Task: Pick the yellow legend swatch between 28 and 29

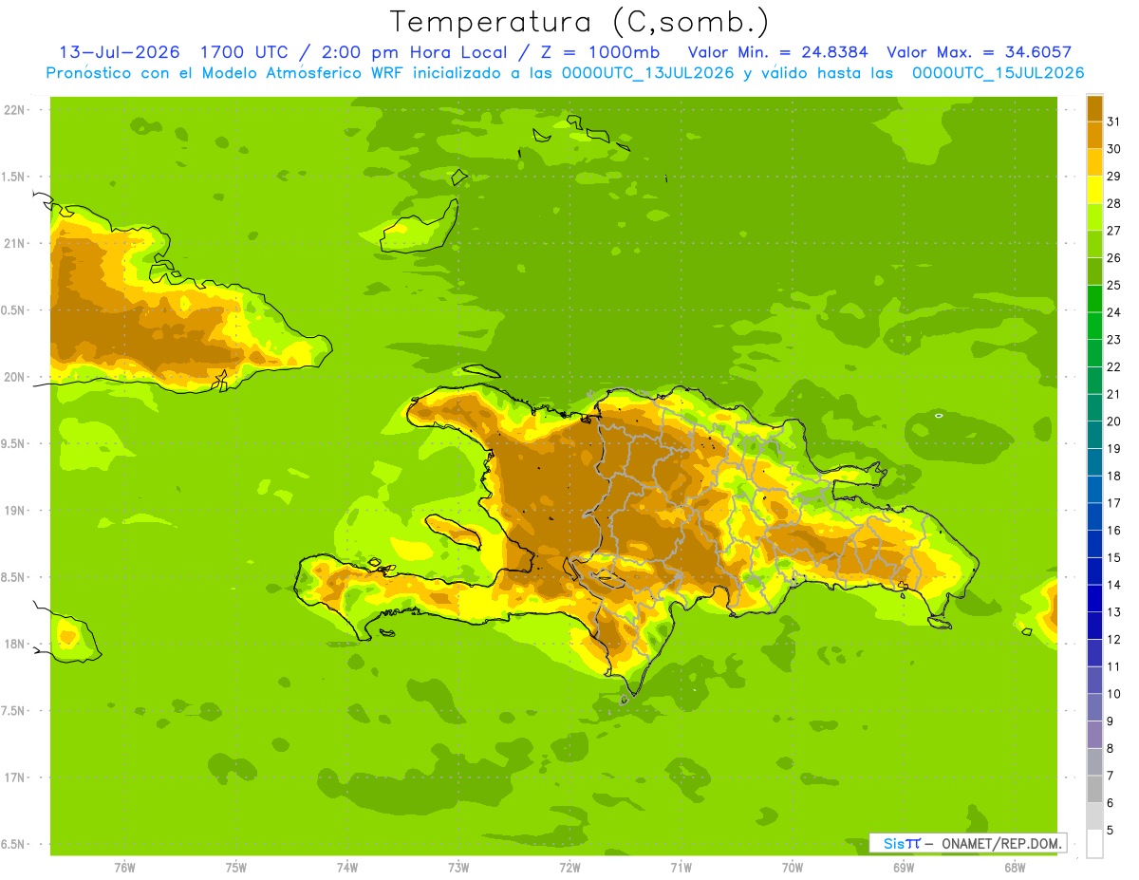Action: pos(1094,190)
